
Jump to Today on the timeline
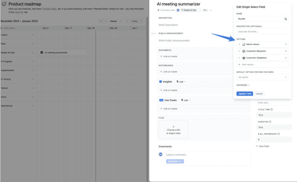click(x=134, y=21)
